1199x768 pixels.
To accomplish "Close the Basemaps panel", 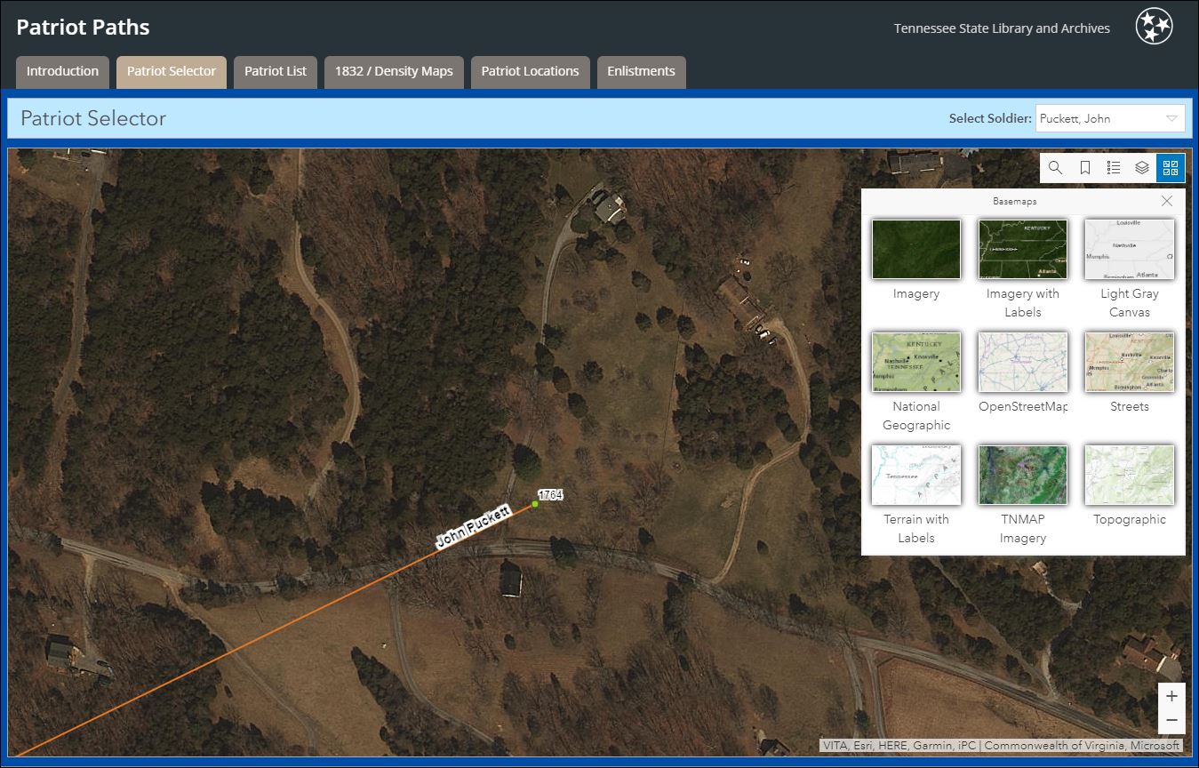I will coord(1167,201).
